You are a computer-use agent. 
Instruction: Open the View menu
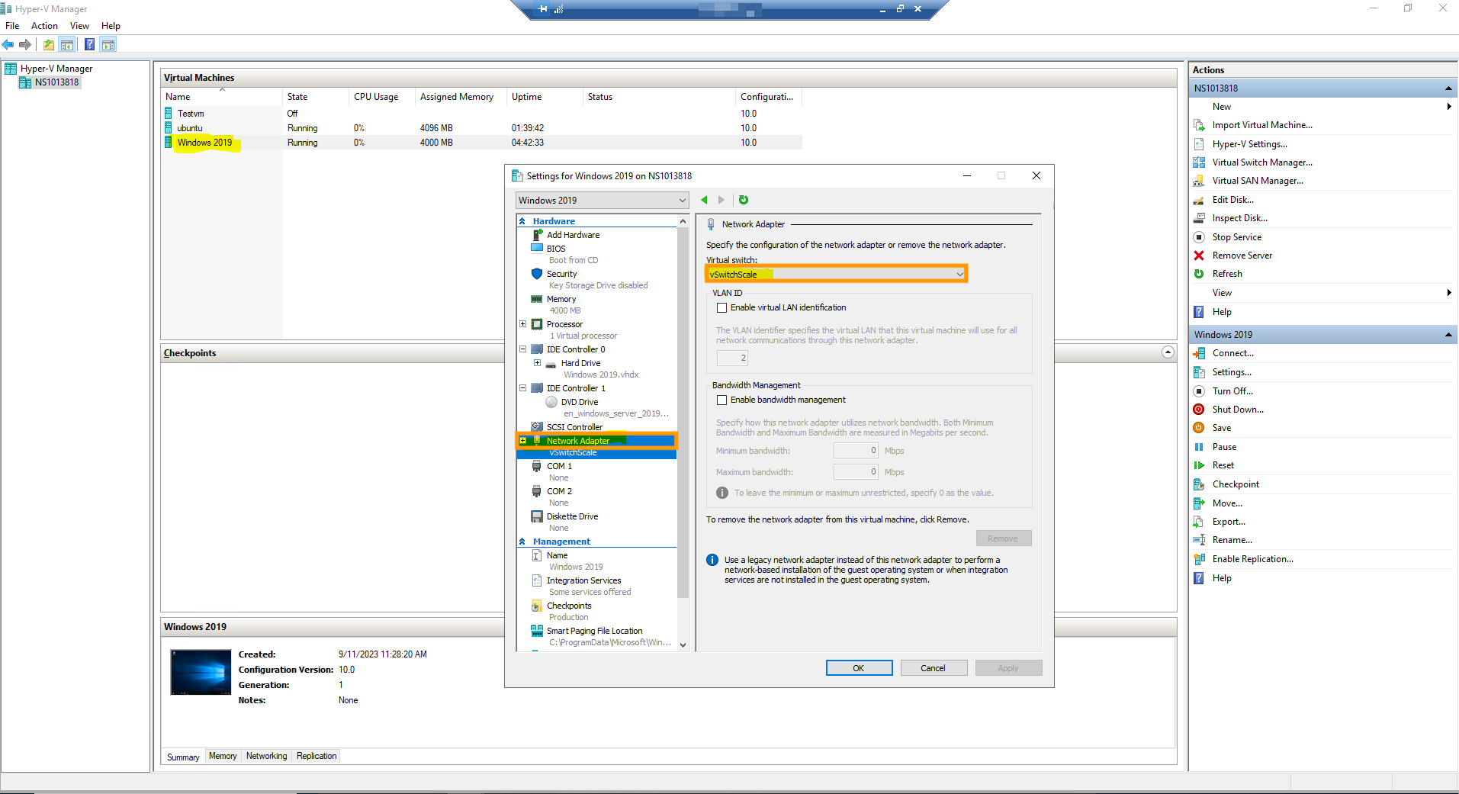pyautogui.click(x=79, y=26)
